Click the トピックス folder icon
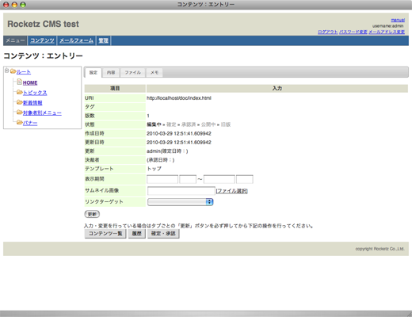This screenshot has width=412, height=317. tap(19, 92)
